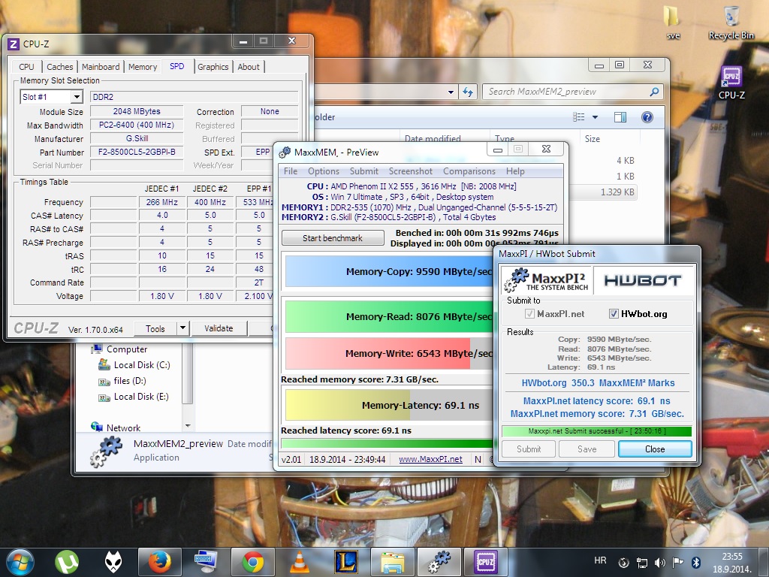Screen dimensions: 769x577
Task: Open Explorer view options dropdown arrow
Action: click(595, 117)
